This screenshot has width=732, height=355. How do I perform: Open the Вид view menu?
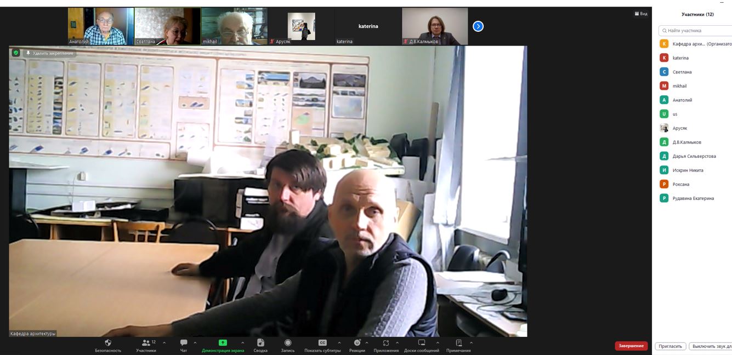tap(641, 14)
